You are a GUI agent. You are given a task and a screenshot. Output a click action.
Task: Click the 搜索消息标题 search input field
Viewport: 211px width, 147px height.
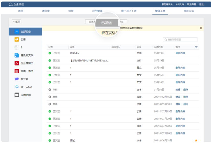point(181,39)
